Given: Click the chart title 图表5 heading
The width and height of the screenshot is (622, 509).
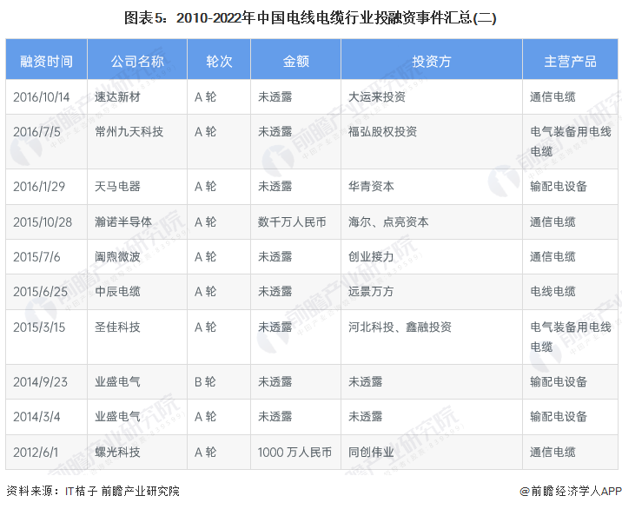Looking at the screenshot, I should pos(311,17).
